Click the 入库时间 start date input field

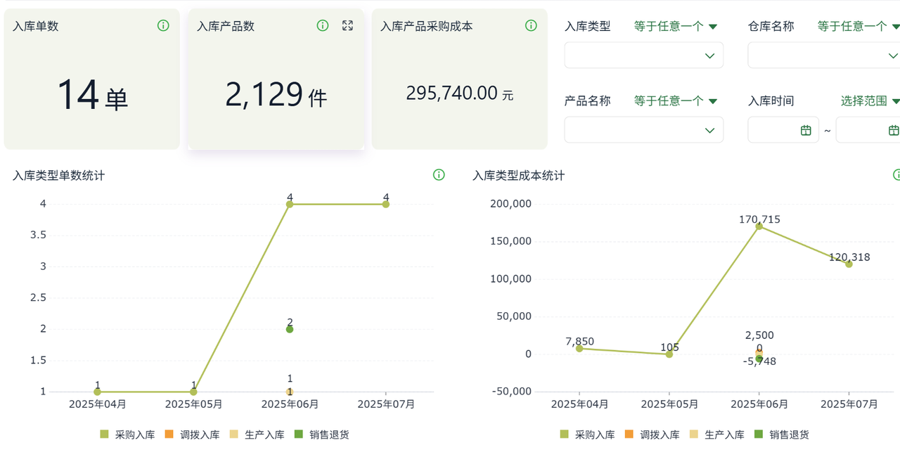[783, 130]
